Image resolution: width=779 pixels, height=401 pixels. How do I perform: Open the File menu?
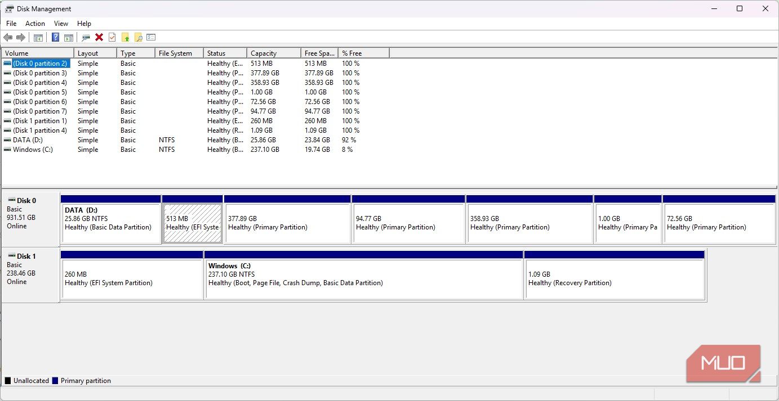pyautogui.click(x=11, y=24)
